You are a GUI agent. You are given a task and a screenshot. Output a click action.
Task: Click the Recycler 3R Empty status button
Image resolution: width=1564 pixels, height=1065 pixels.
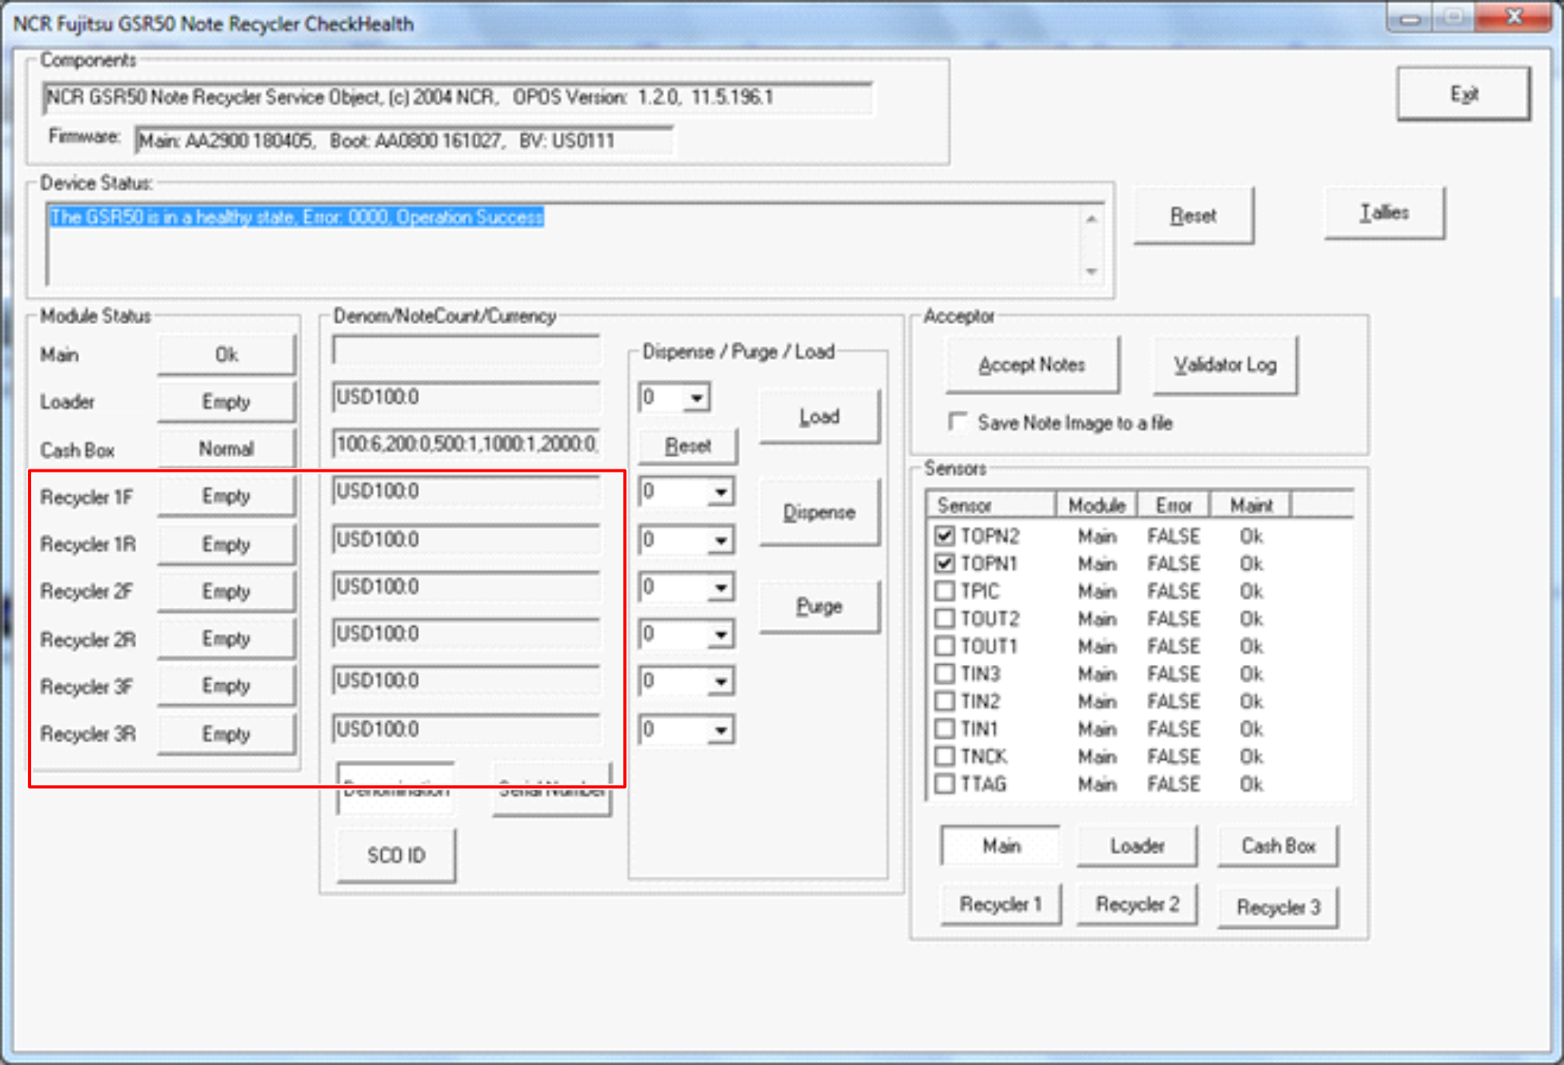226,734
